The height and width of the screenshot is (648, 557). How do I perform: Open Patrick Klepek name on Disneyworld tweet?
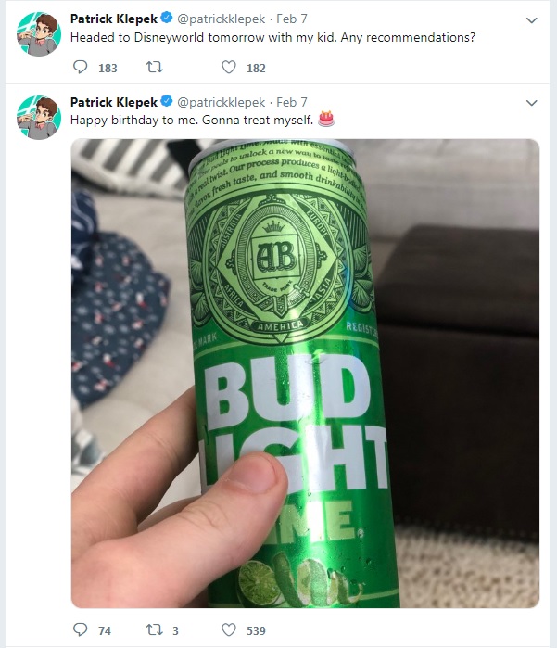point(114,19)
